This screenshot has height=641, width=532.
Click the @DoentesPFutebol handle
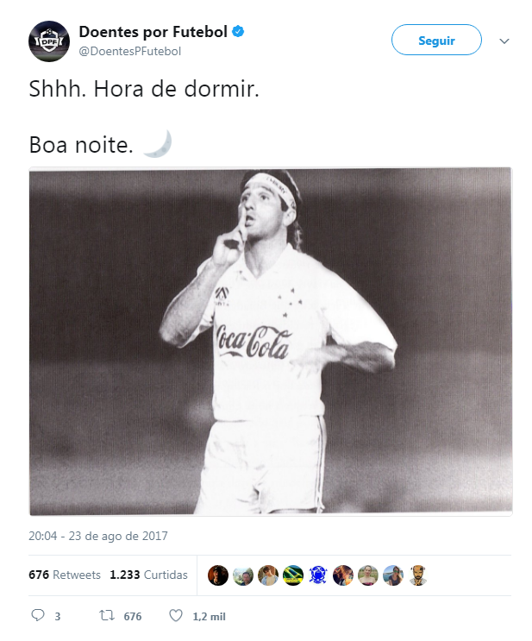pos(129,51)
